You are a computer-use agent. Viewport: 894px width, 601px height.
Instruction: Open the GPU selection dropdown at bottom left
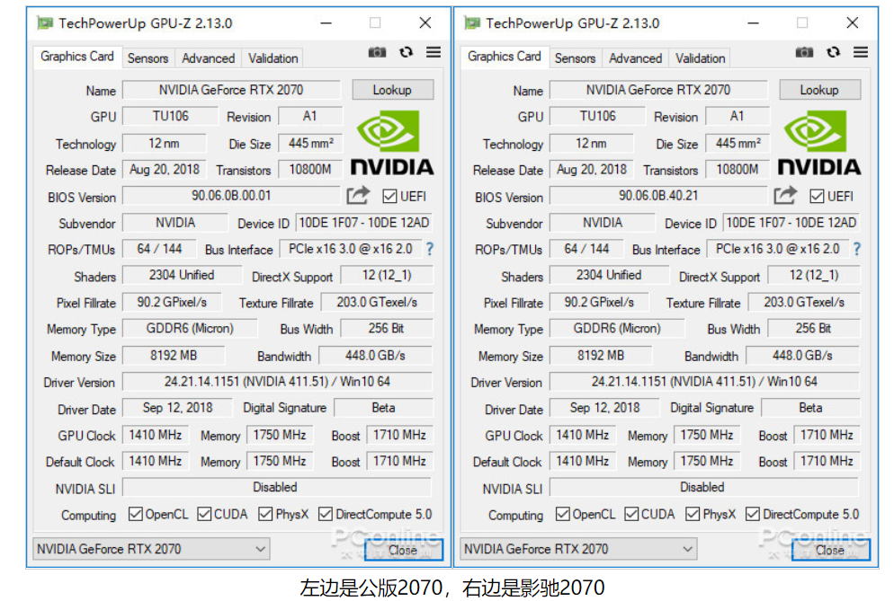[x=263, y=548]
